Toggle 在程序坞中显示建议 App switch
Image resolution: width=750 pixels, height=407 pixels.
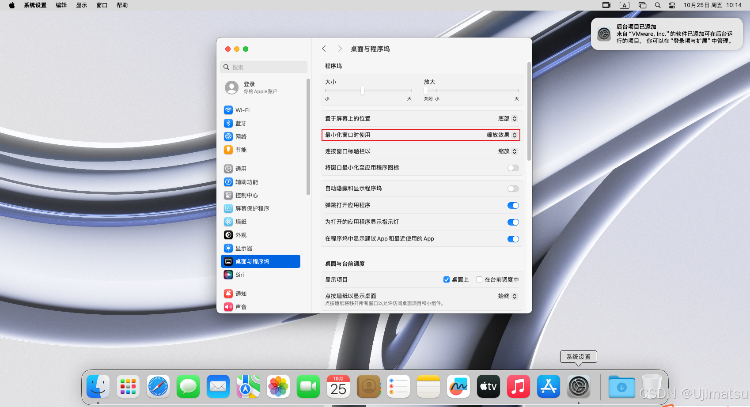tap(513, 239)
